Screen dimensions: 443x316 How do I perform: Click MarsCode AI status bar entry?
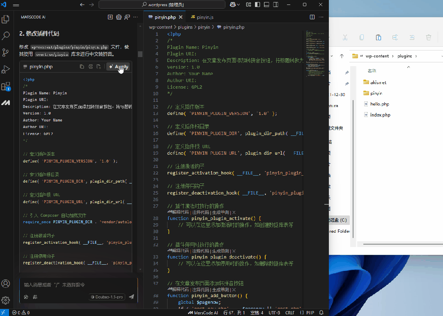tap(203, 313)
